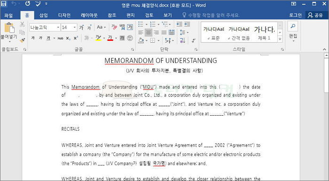Viewport: 329px width, 181px height.
Task: Toggle character shading
Action: pos(122,38)
